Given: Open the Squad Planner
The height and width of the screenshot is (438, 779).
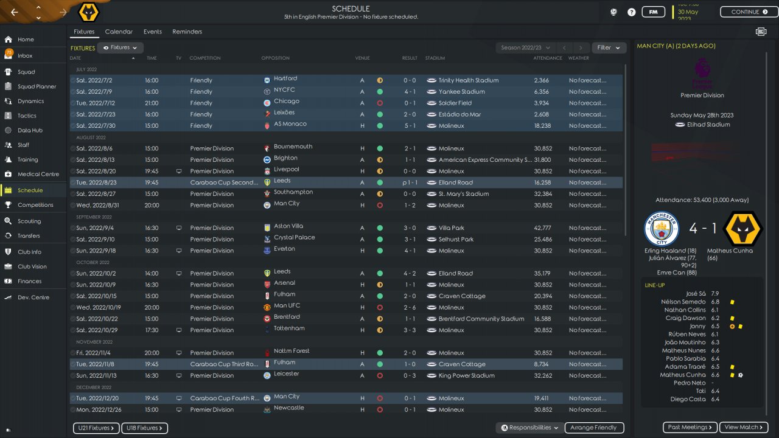Looking at the screenshot, I should click(x=37, y=86).
